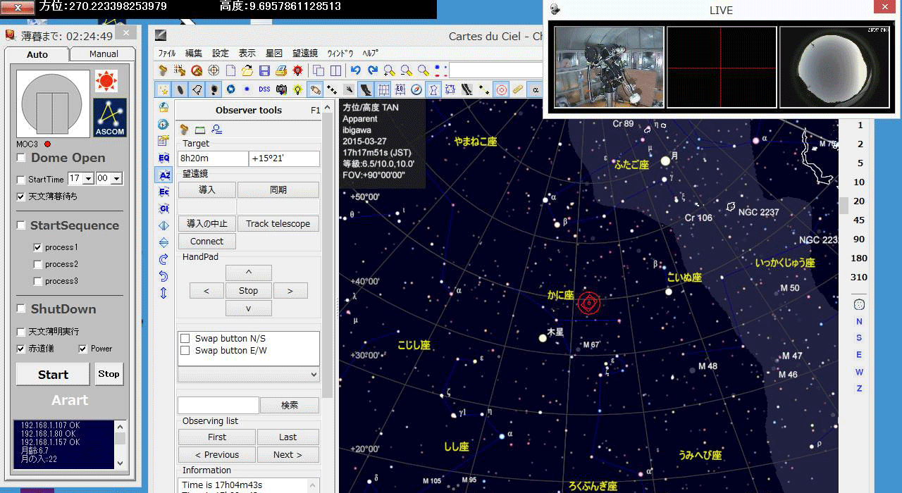The height and width of the screenshot is (493, 902).
Task: Toggle the constellation boundaries icon
Action: [x=450, y=89]
